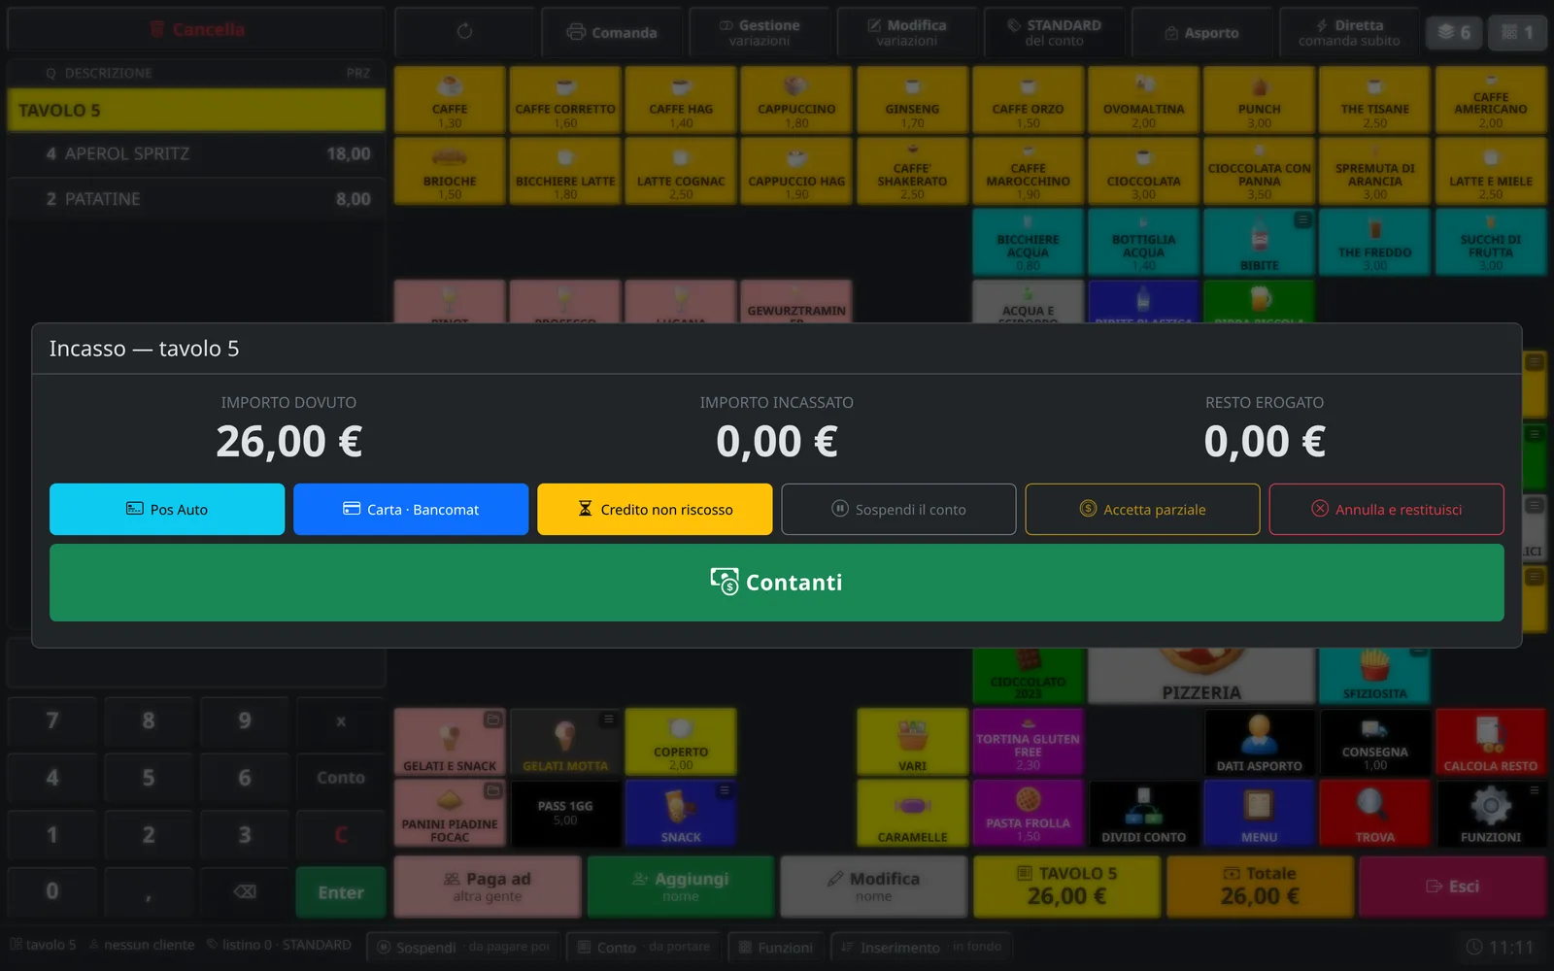
Task: Click Aggiungi nome button
Action: [681, 887]
